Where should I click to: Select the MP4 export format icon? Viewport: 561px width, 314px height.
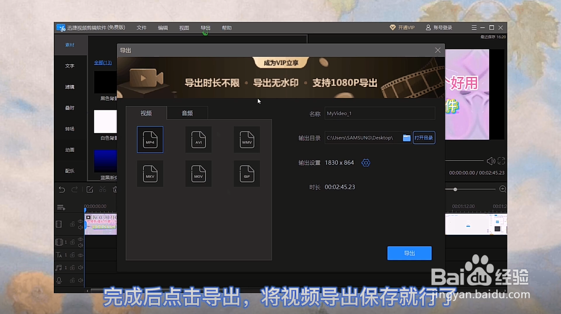click(x=150, y=139)
